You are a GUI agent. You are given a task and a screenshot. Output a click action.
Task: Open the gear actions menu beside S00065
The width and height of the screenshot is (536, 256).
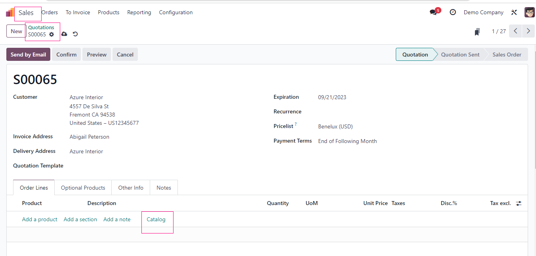pos(52,34)
